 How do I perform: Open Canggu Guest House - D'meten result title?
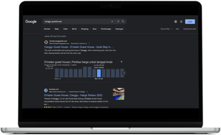(x=79, y=47)
